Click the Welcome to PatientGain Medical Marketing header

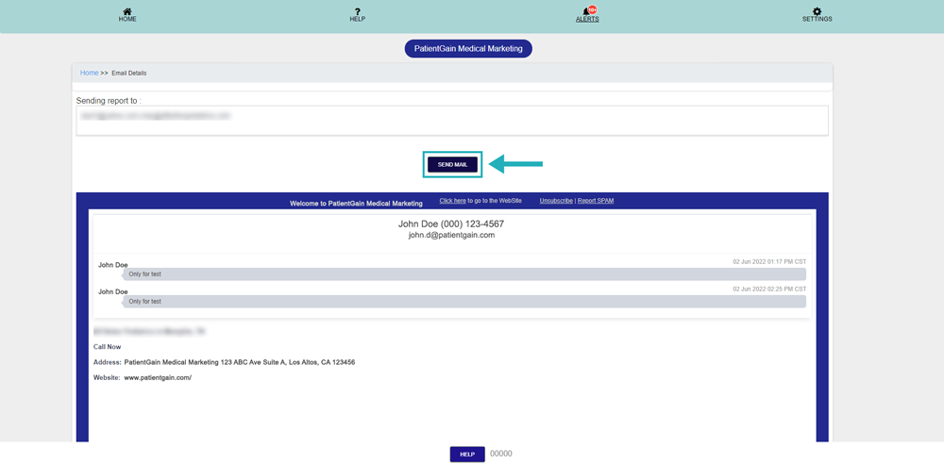[x=356, y=204]
